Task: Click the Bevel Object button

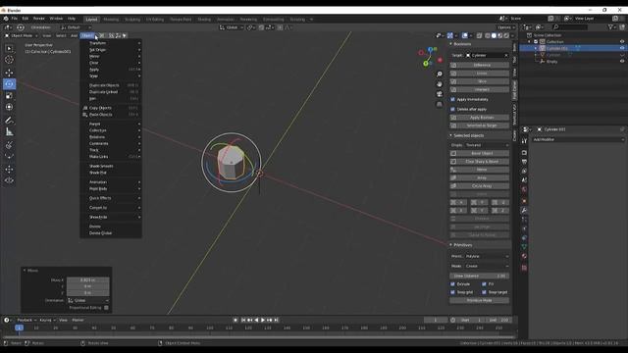Action: point(480,153)
